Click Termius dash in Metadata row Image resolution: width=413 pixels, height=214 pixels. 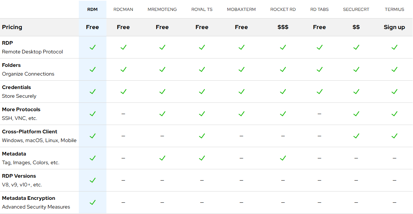394,158
